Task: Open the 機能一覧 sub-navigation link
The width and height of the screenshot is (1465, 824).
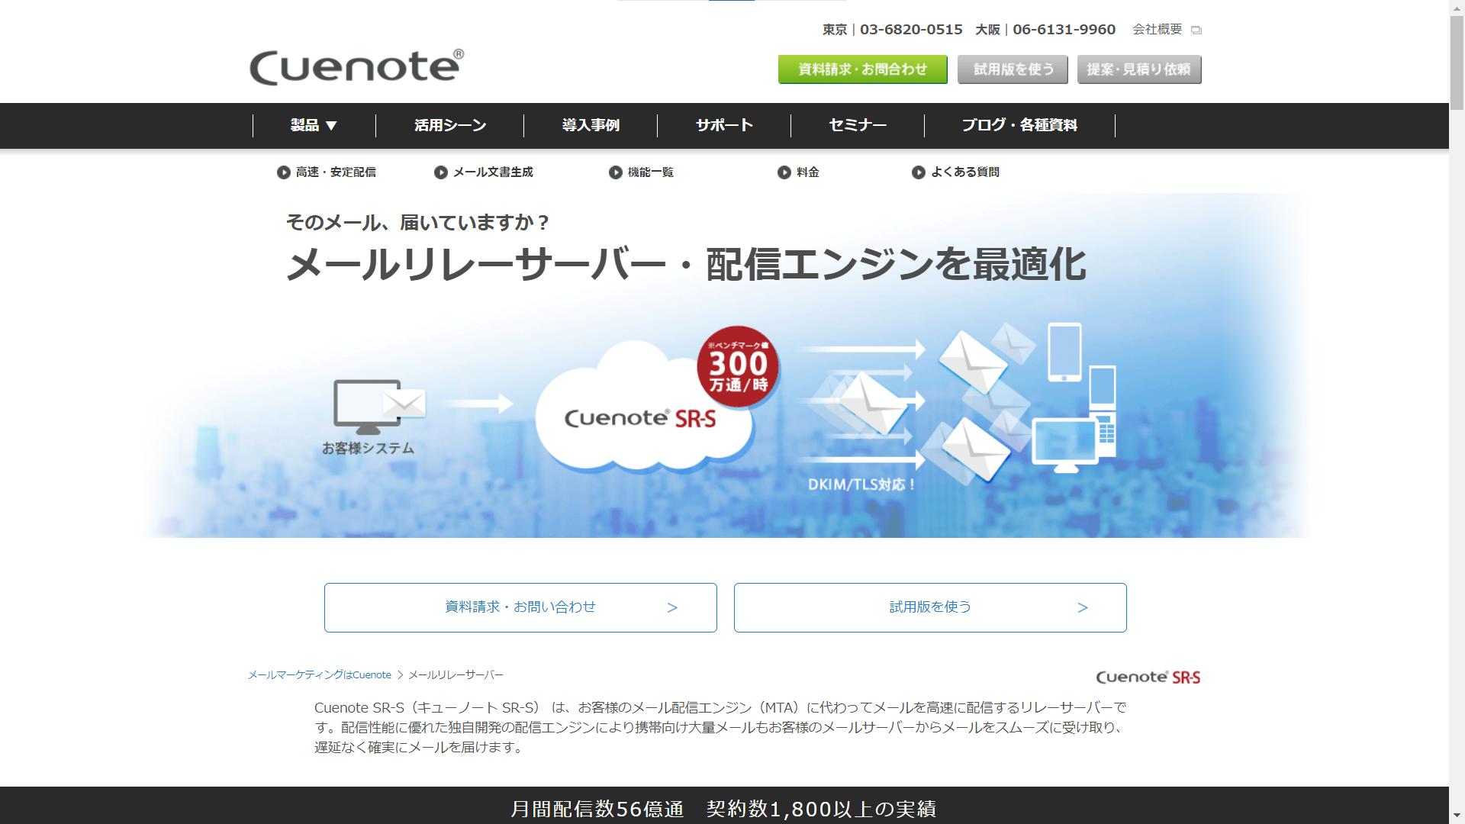Action: click(x=650, y=172)
